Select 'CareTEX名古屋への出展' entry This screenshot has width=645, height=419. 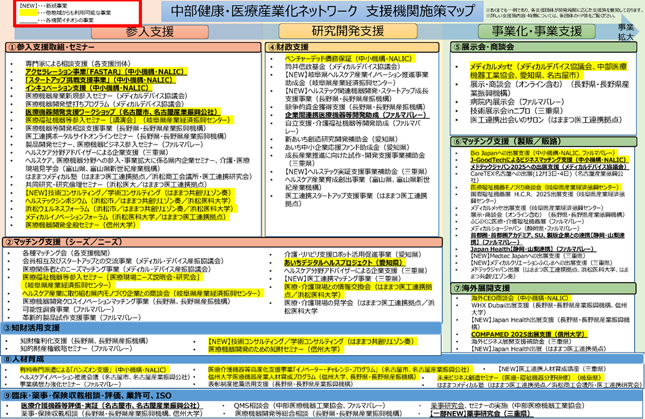547,177
